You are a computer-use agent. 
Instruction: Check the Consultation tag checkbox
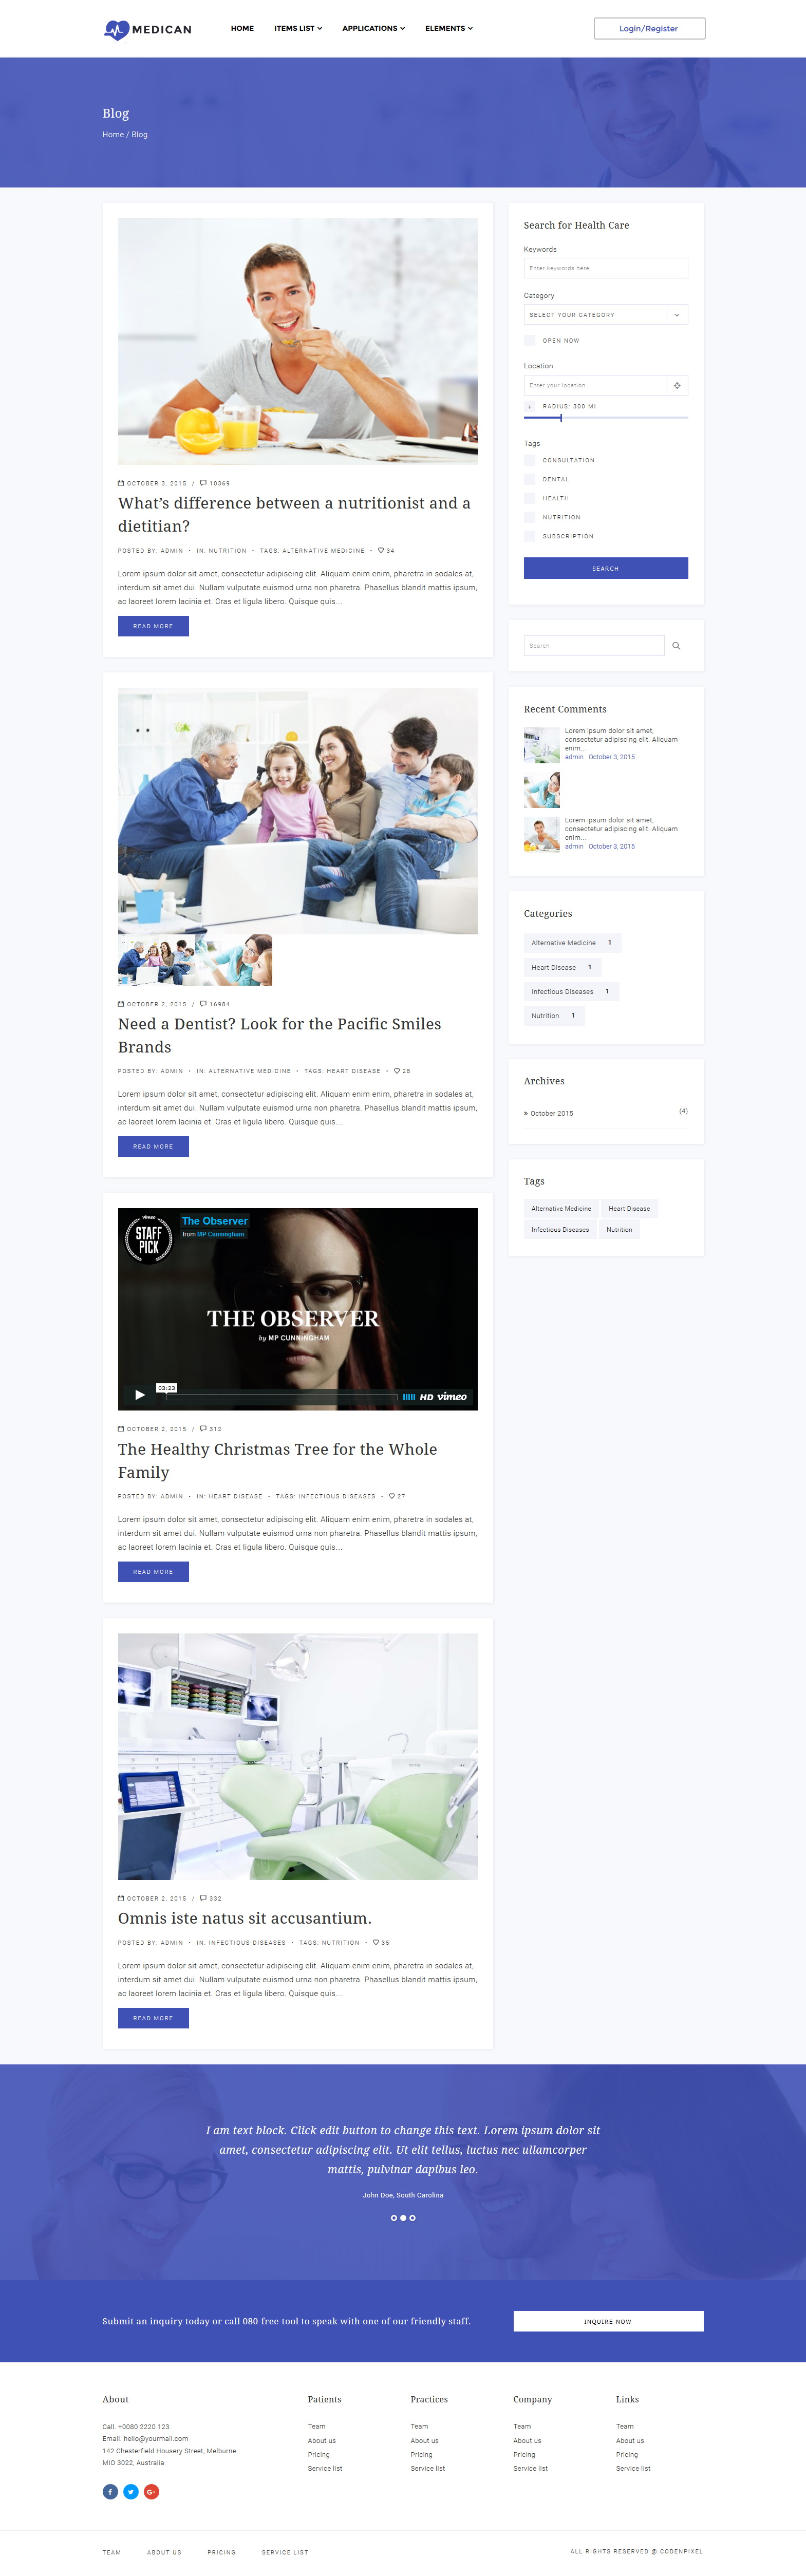click(530, 460)
